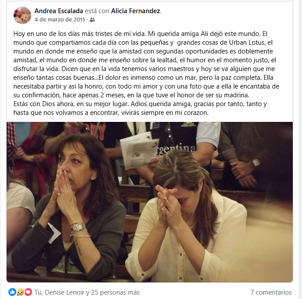
Task: Open the post's photo of praying women
Action: click(x=150, y=202)
